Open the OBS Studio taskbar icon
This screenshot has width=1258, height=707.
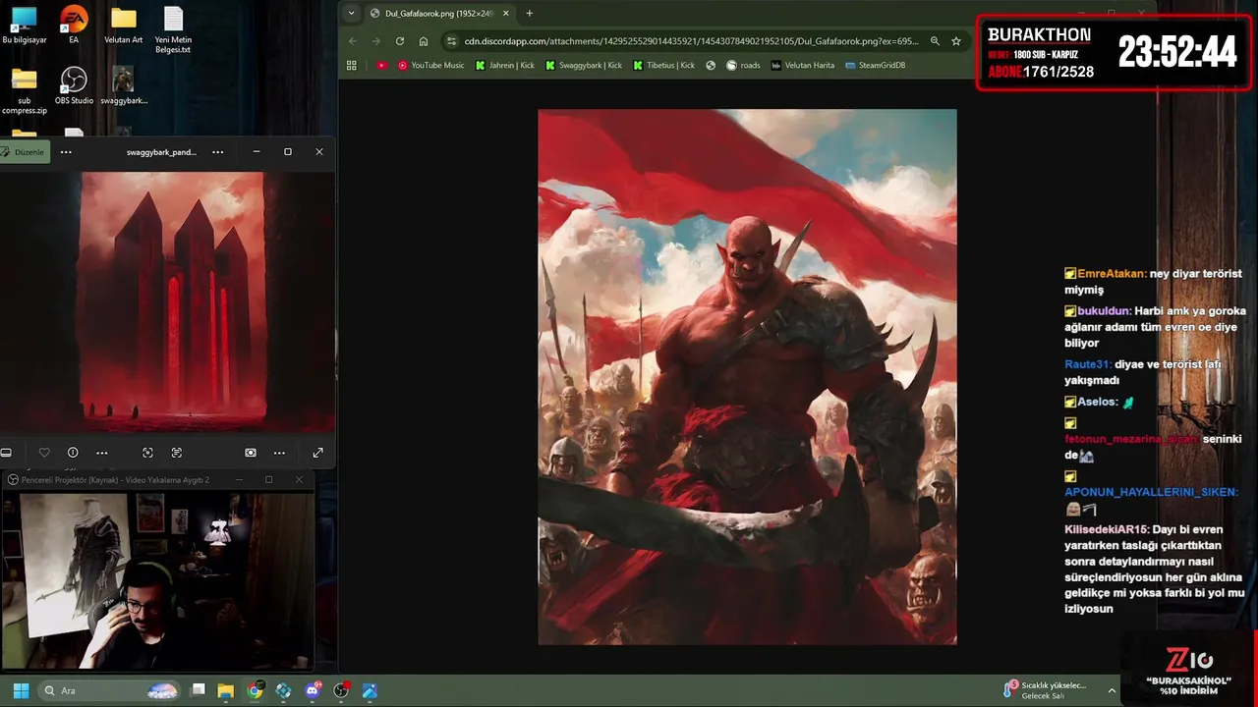coord(341,690)
